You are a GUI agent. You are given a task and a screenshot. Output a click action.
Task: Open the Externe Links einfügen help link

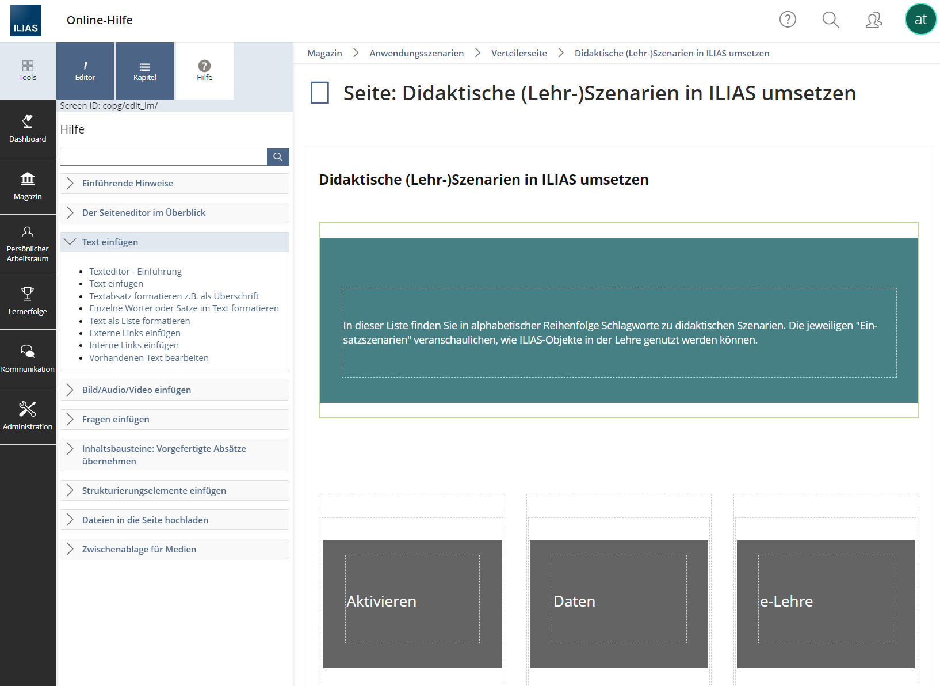tap(135, 333)
